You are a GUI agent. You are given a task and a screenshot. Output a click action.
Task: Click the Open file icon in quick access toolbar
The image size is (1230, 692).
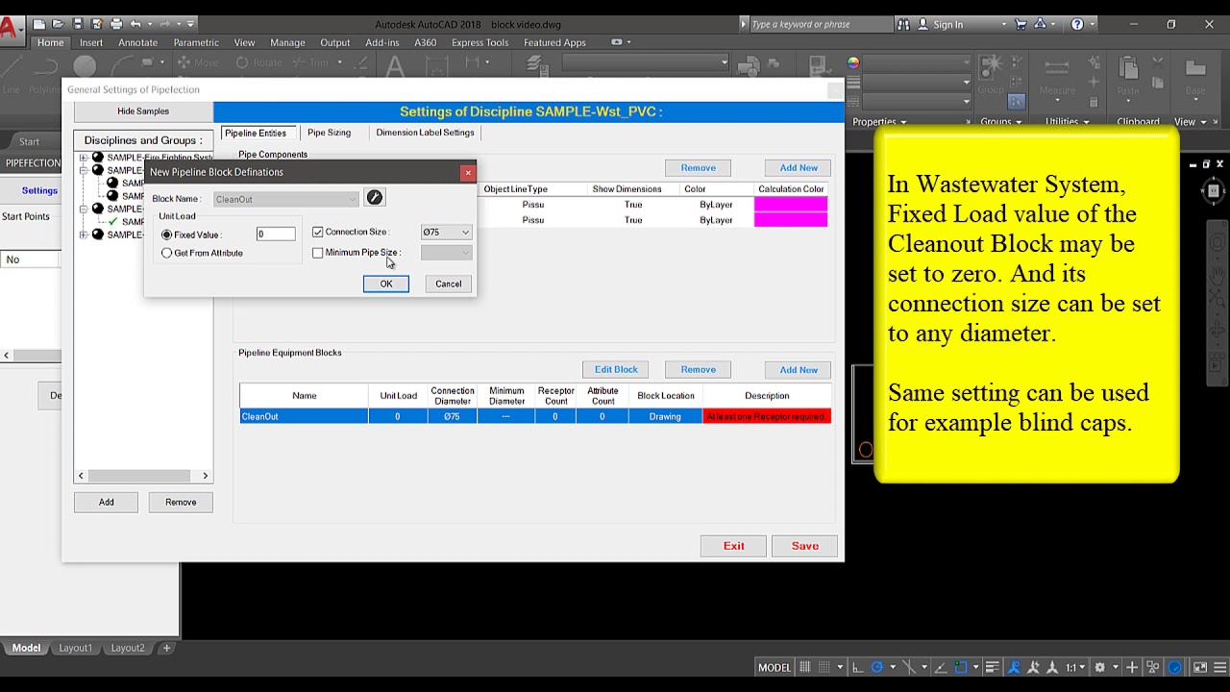pos(59,24)
